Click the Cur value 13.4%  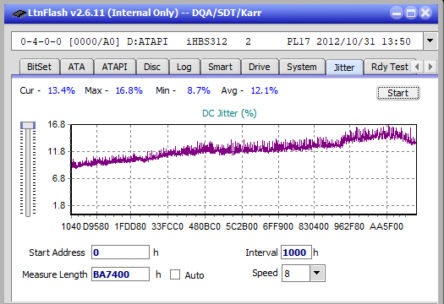[62, 90]
